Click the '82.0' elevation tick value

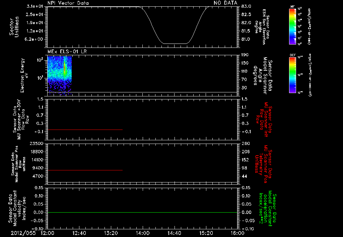tap(246, 23)
